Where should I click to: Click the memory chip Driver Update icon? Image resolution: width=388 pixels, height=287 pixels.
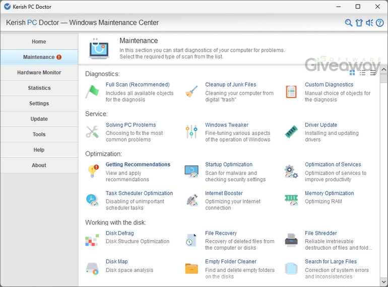click(x=291, y=131)
